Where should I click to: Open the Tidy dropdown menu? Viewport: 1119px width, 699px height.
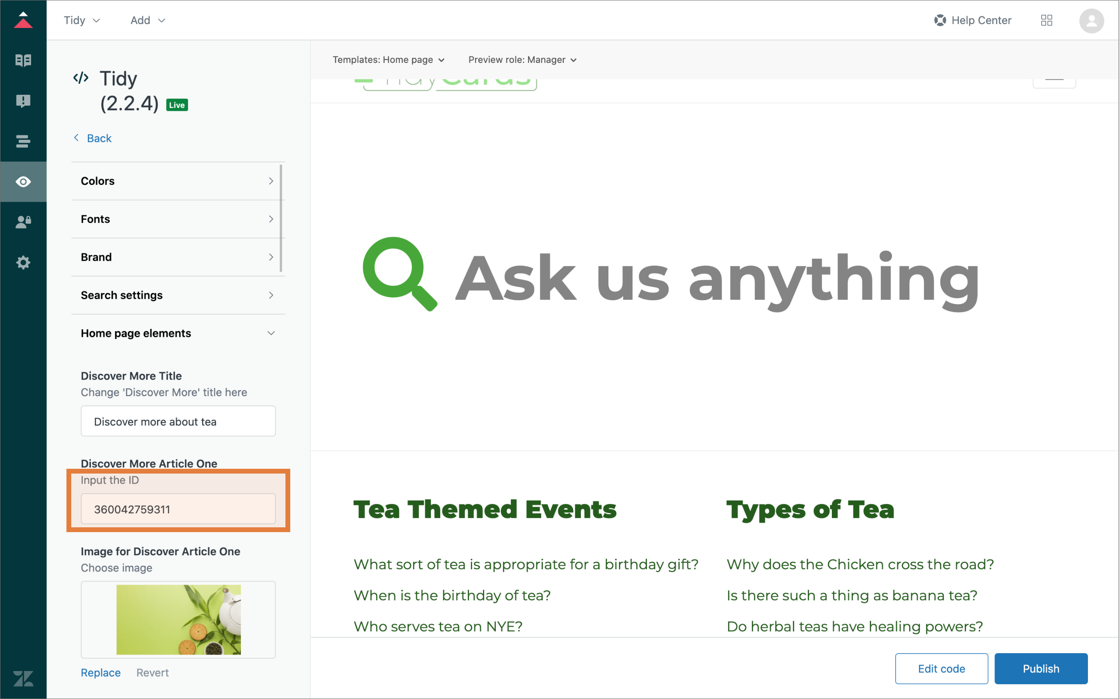[82, 21]
